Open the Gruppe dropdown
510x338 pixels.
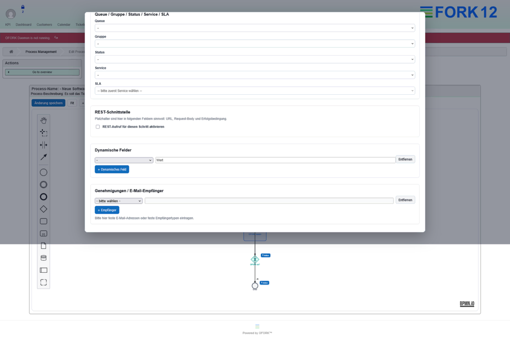[255, 44]
